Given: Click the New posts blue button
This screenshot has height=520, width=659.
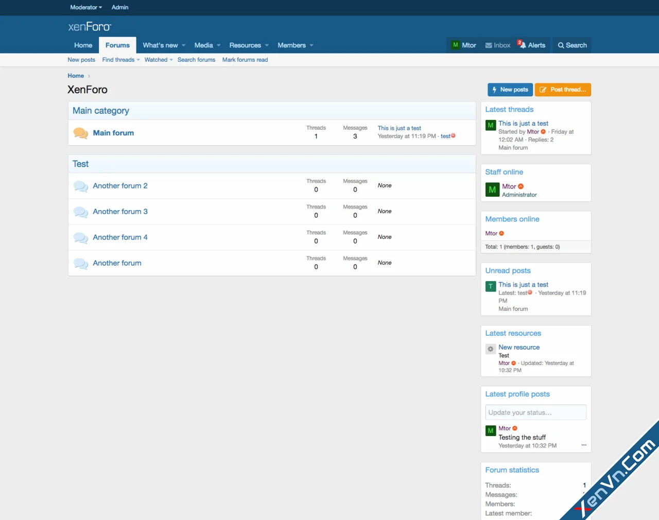Looking at the screenshot, I should [510, 90].
